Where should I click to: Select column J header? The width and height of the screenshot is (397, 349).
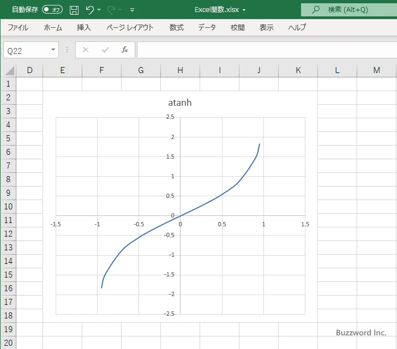(258, 70)
